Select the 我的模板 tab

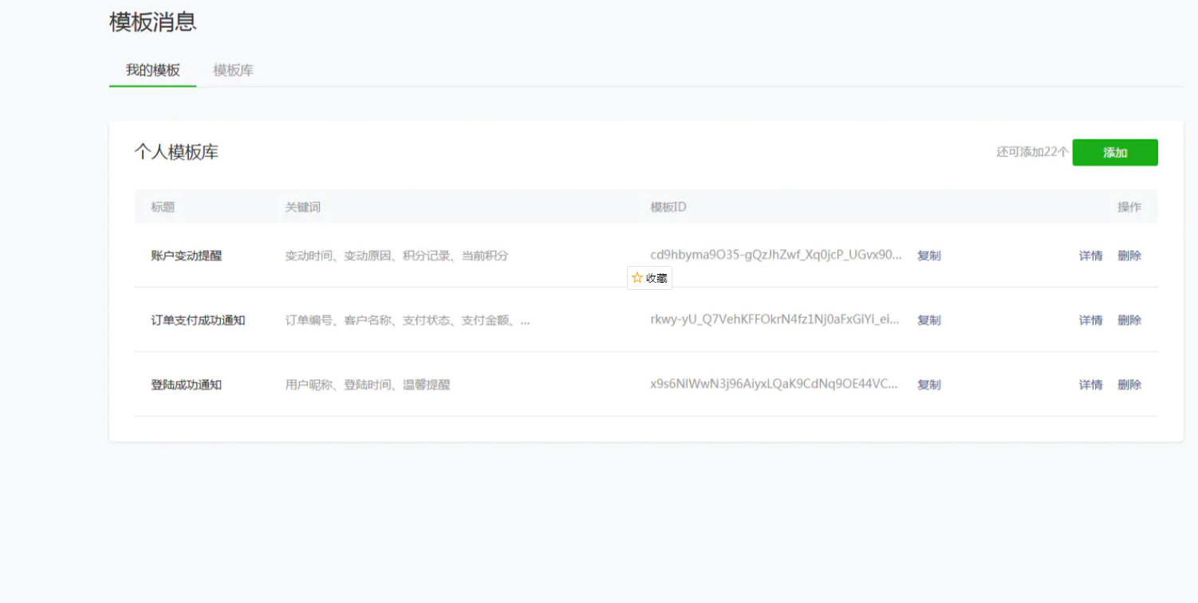pos(152,70)
